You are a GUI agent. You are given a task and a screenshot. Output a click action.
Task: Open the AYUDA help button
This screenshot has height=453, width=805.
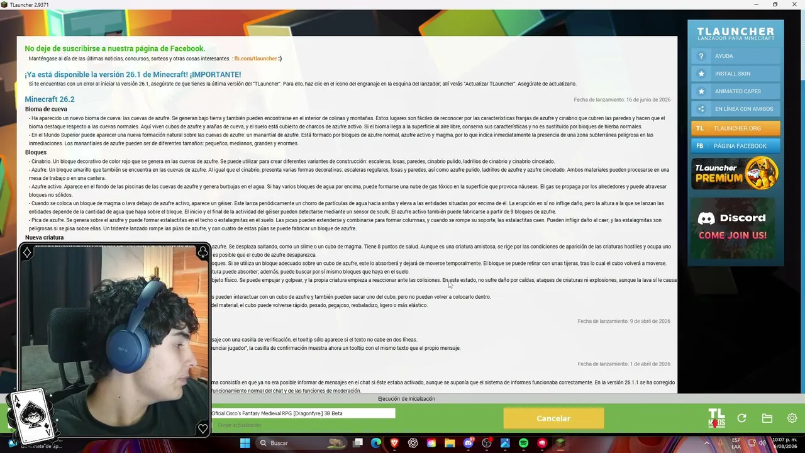pos(735,56)
